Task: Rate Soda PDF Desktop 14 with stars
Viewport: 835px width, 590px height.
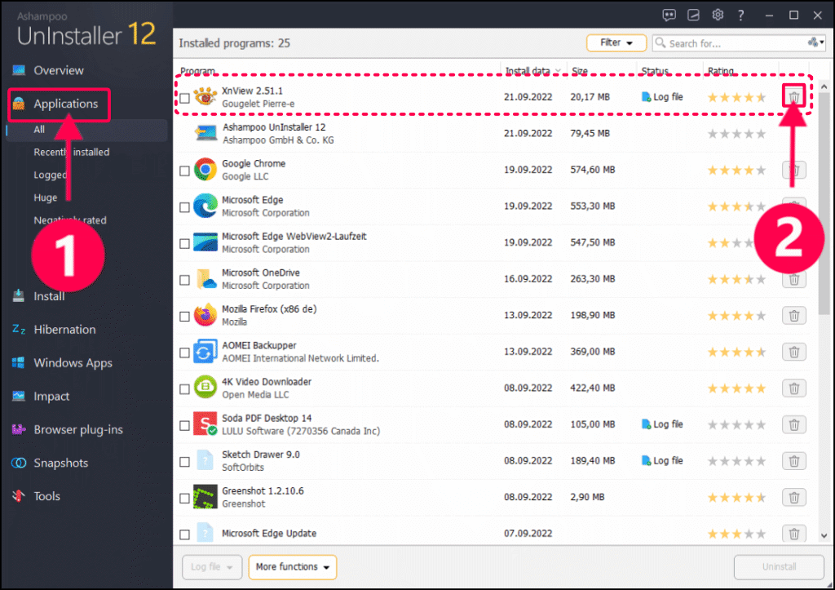Action: click(736, 425)
